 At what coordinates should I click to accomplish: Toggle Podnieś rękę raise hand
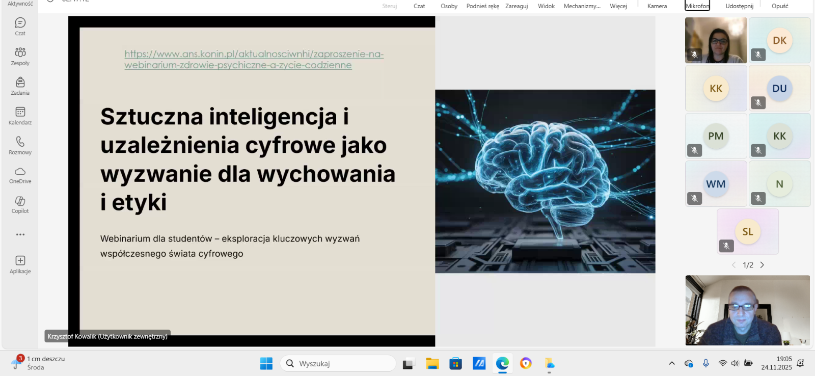pyautogui.click(x=482, y=6)
